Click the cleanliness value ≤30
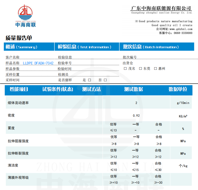The height and width of the screenshot is (190, 198). (158, 170)
